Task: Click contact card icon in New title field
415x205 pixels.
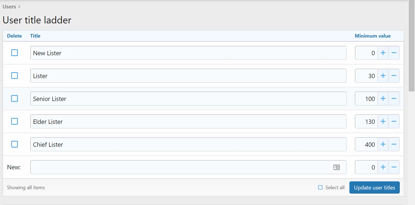Action: 337,167
